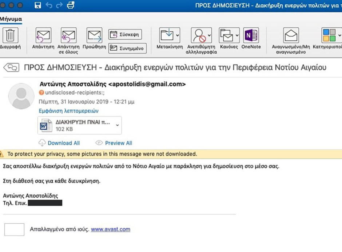Click the Σύσκεψη meeting button
This screenshot has height=252, width=342.
[x=125, y=35]
